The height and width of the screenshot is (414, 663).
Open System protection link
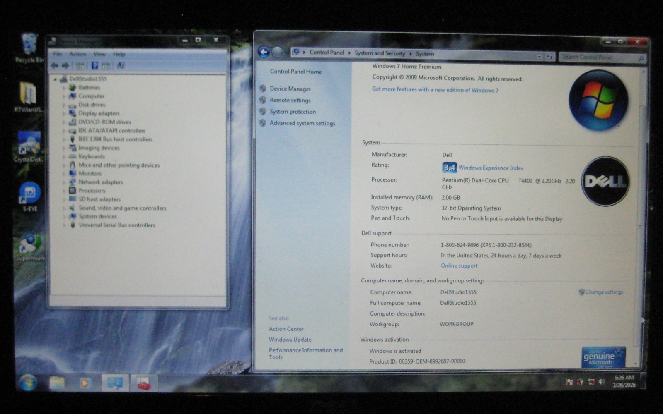[293, 112]
